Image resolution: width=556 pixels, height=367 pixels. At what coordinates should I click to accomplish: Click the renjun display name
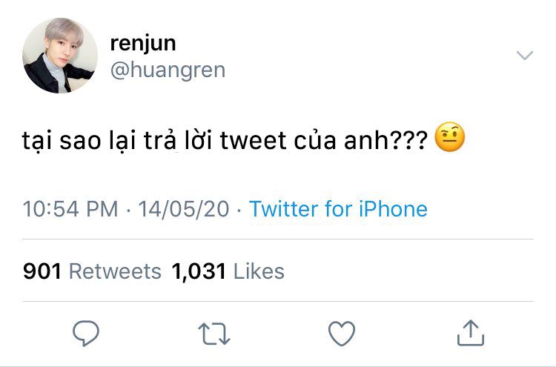coord(143,44)
